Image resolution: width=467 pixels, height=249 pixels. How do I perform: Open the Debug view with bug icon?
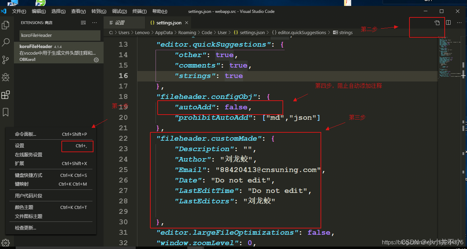tap(6, 77)
